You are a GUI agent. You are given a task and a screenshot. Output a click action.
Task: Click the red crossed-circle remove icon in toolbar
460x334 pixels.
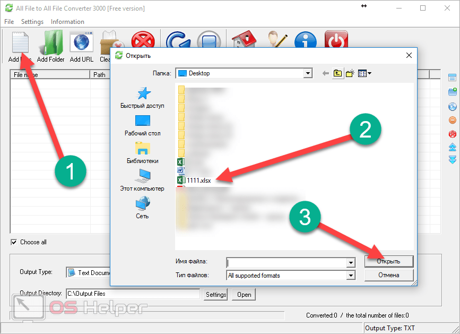click(x=143, y=39)
